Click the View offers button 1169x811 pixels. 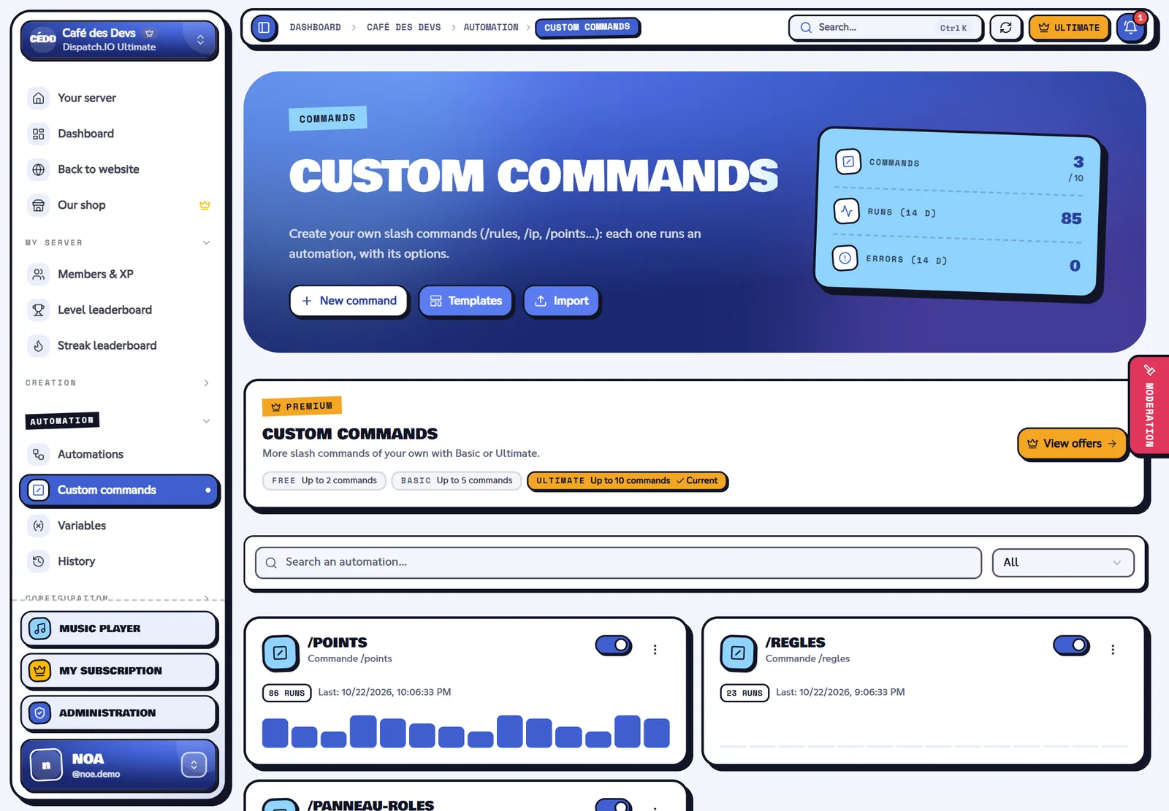[1071, 444]
